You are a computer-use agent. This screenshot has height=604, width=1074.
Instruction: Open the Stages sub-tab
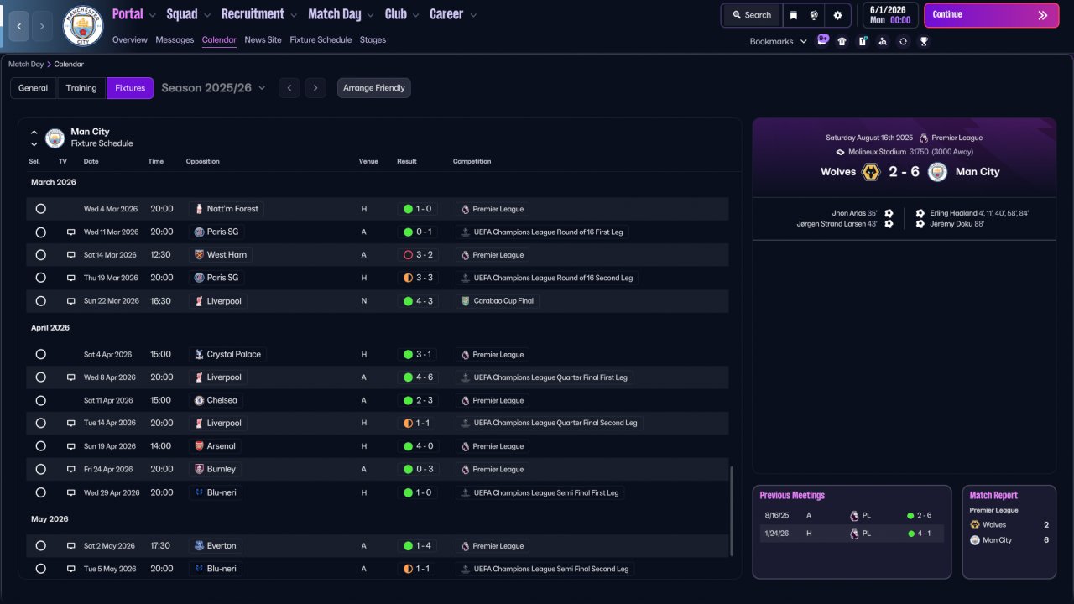pyautogui.click(x=373, y=40)
